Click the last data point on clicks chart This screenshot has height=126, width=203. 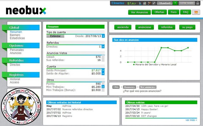pyautogui.click(x=188, y=48)
